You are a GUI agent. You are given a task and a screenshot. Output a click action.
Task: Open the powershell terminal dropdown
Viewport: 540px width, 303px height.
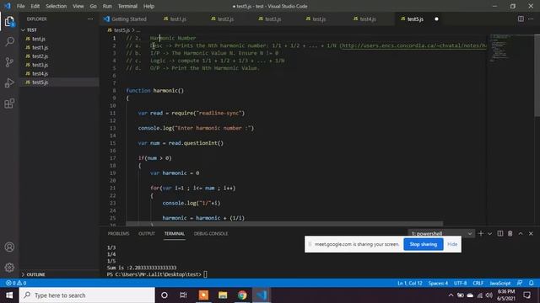point(441,233)
